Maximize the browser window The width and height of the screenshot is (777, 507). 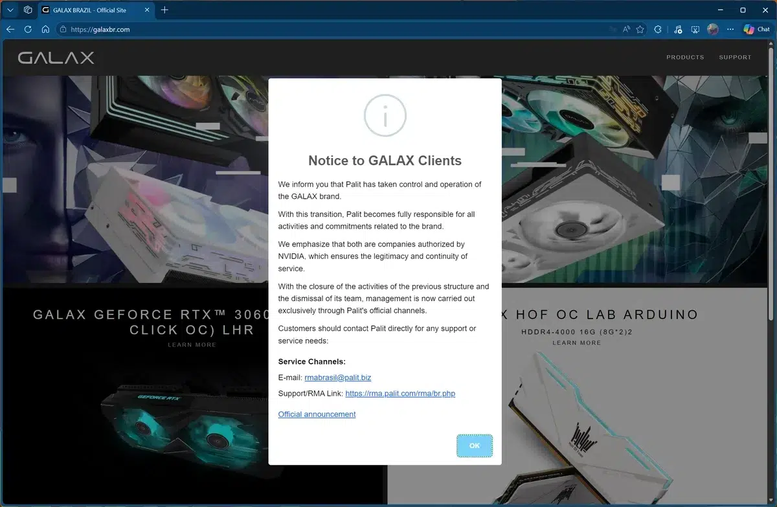(743, 10)
